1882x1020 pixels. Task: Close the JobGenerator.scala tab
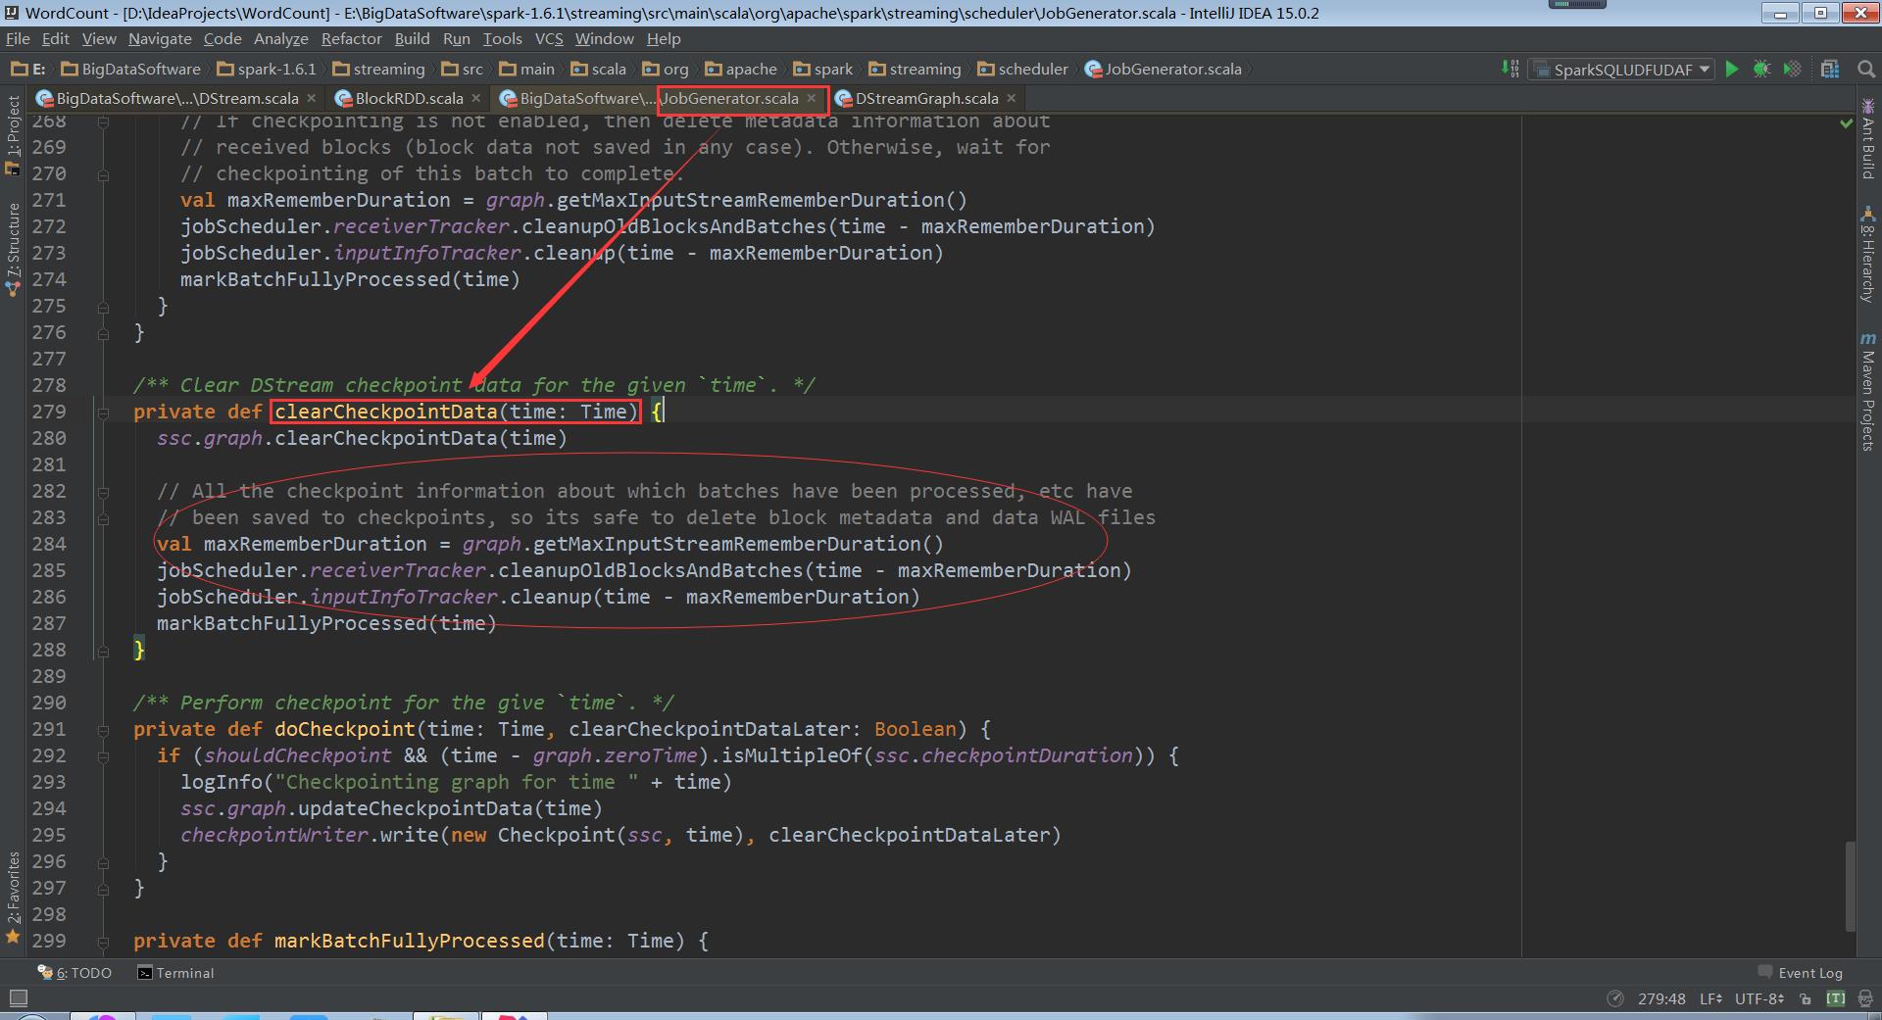coord(812,98)
